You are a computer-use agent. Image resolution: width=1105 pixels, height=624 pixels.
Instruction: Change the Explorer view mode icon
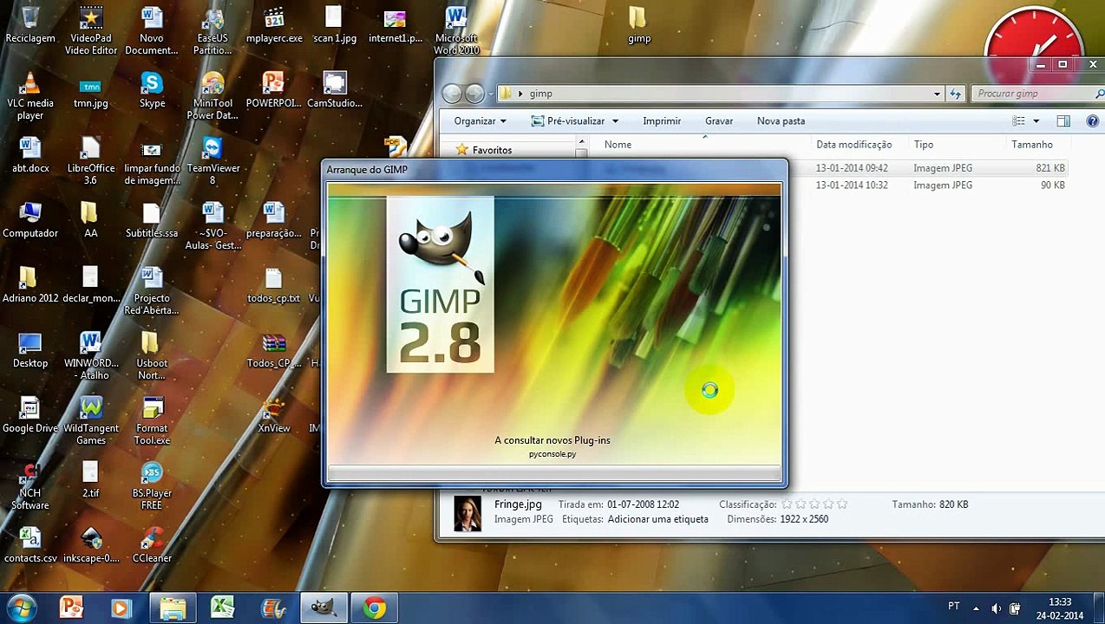[1019, 121]
